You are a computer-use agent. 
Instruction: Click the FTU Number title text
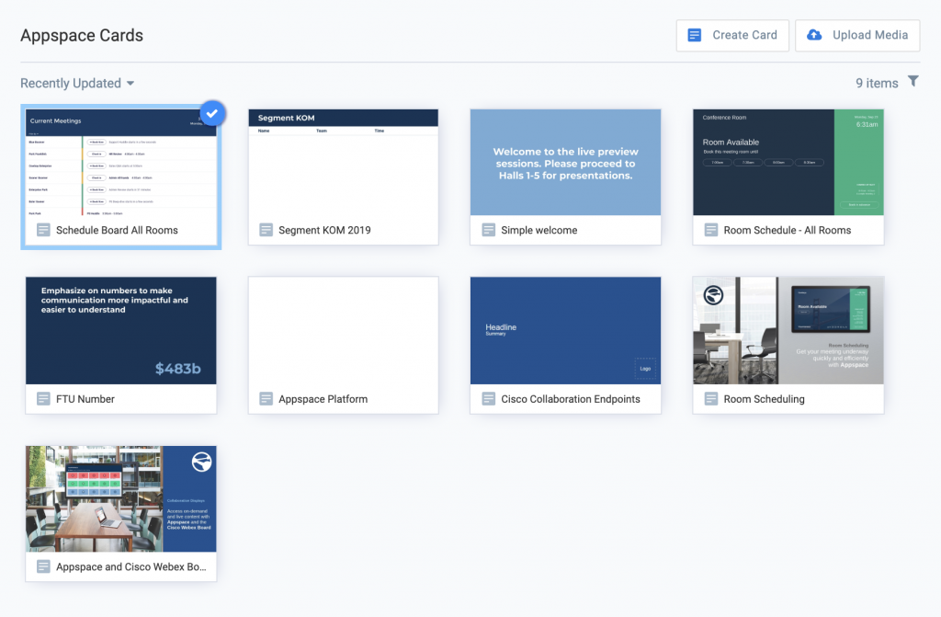pyautogui.click(x=85, y=399)
